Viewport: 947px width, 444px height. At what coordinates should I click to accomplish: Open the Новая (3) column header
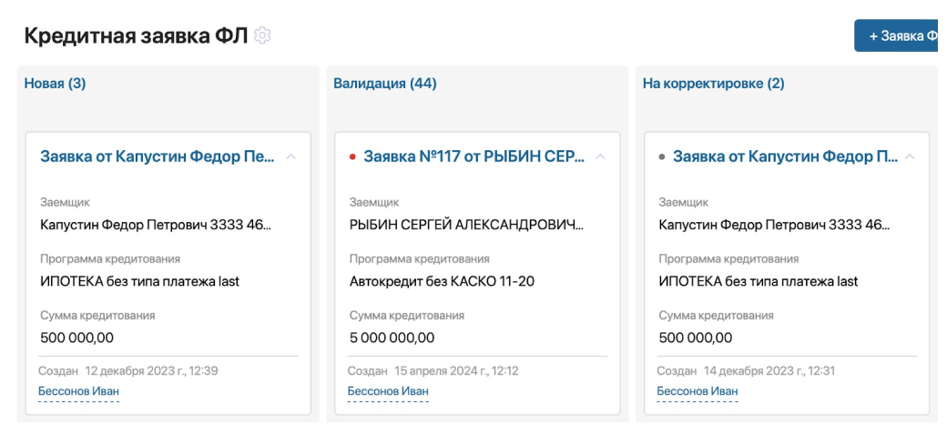55,84
